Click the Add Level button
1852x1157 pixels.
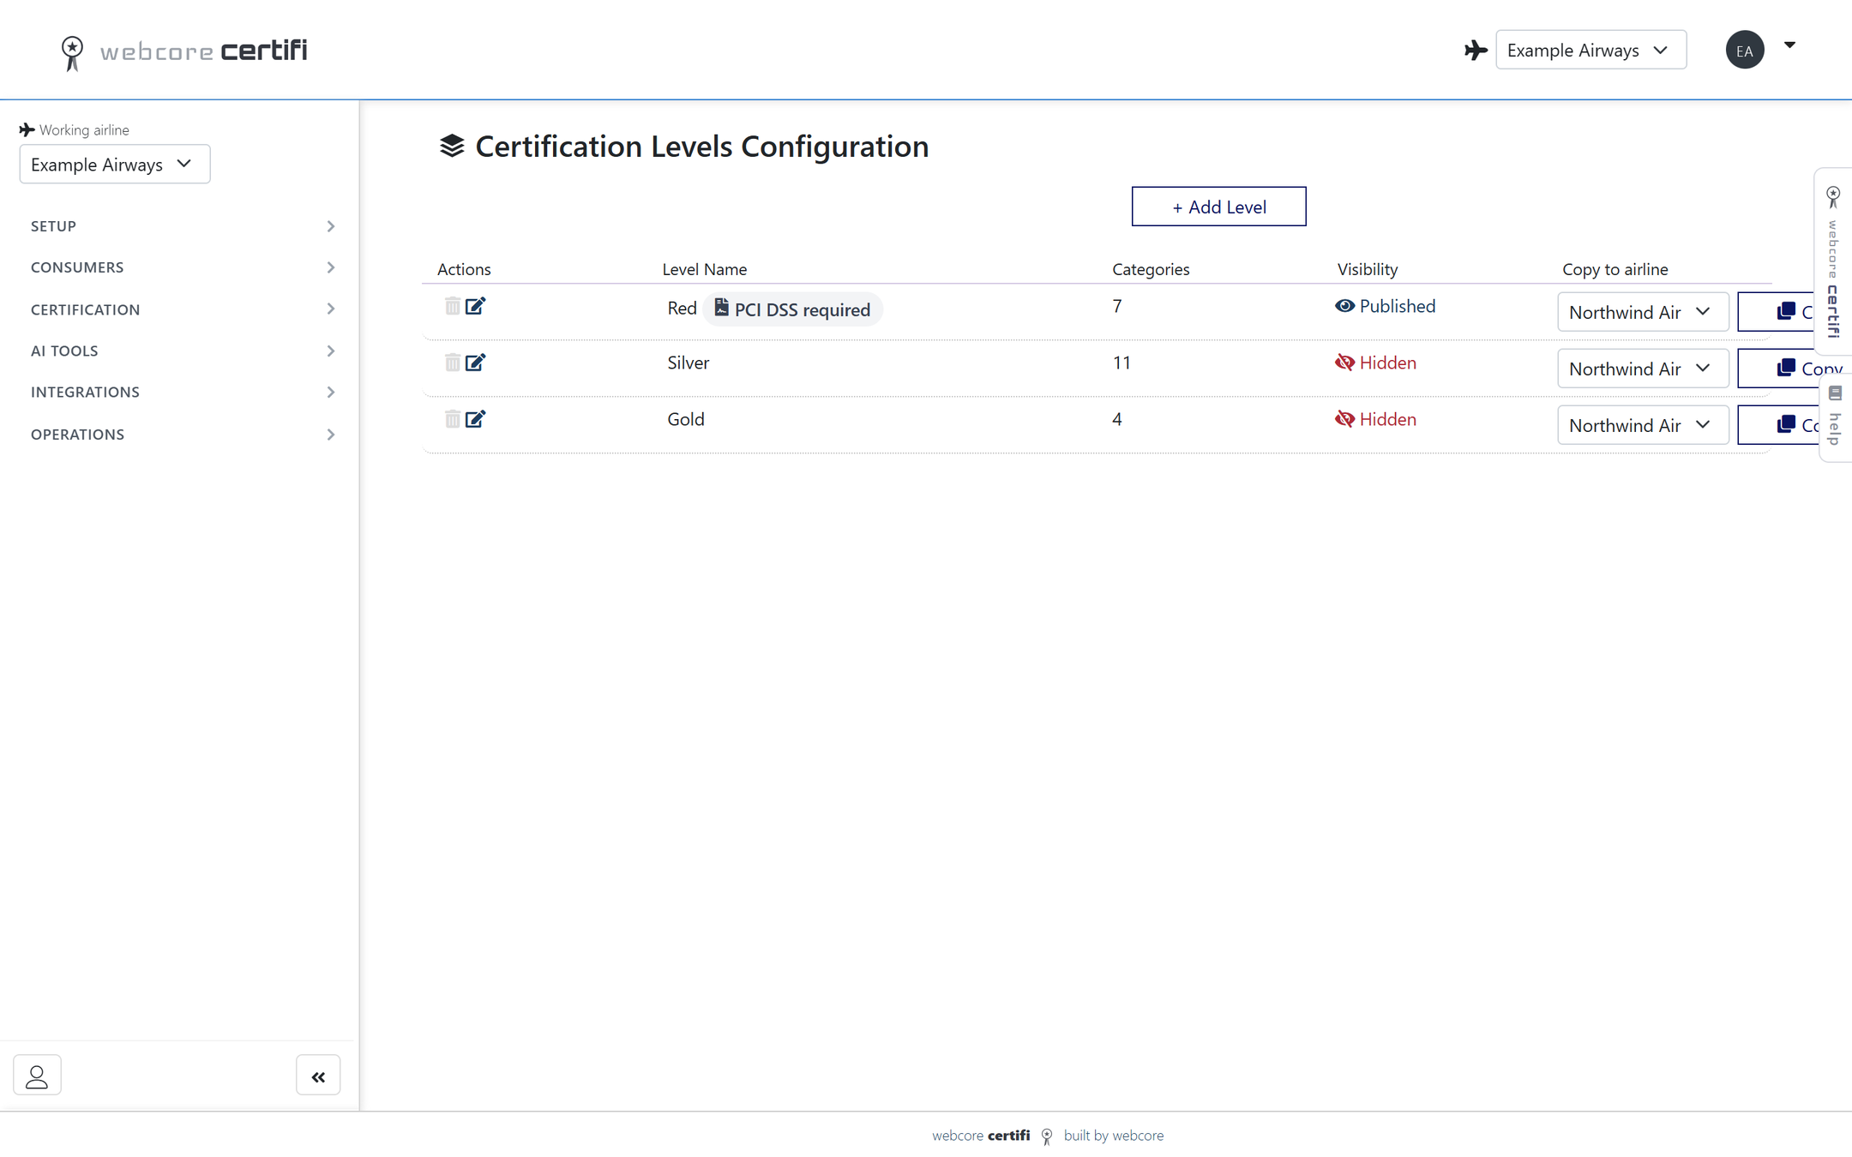(x=1218, y=207)
